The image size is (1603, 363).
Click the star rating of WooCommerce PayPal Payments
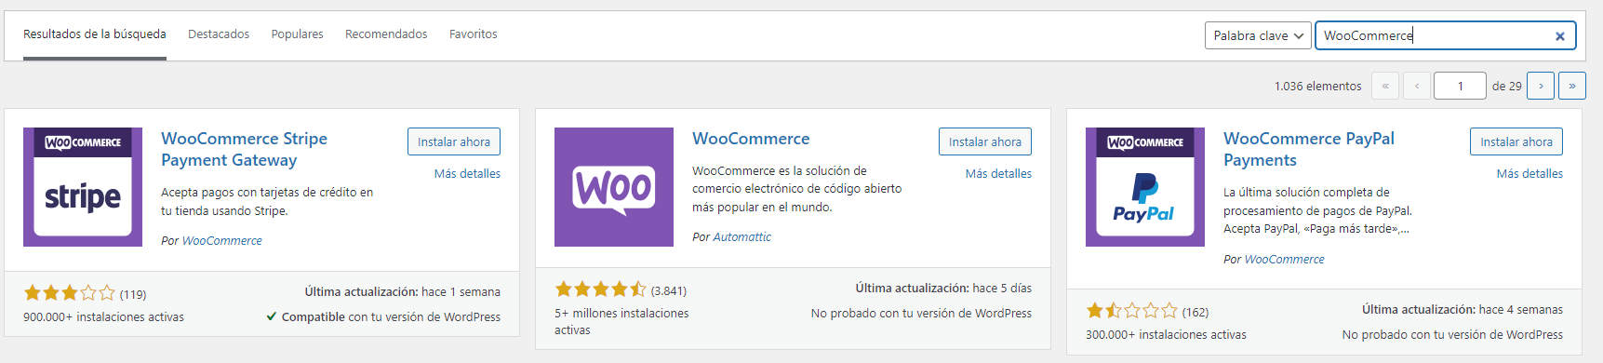click(x=1132, y=311)
